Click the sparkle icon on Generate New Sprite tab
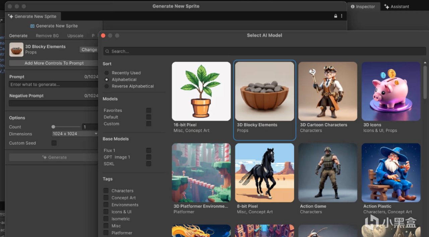The width and height of the screenshot is (429, 237). [11, 16]
